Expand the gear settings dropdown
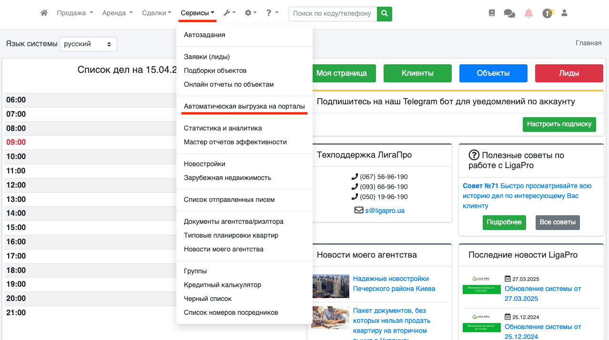The height and width of the screenshot is (340, 609). (250, 13)
